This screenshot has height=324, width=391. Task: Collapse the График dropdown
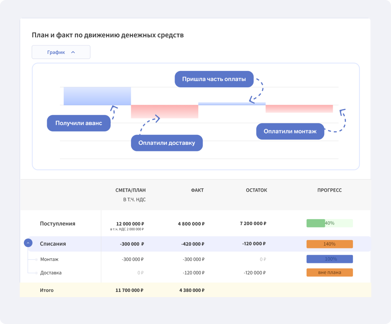click(61, 52)
